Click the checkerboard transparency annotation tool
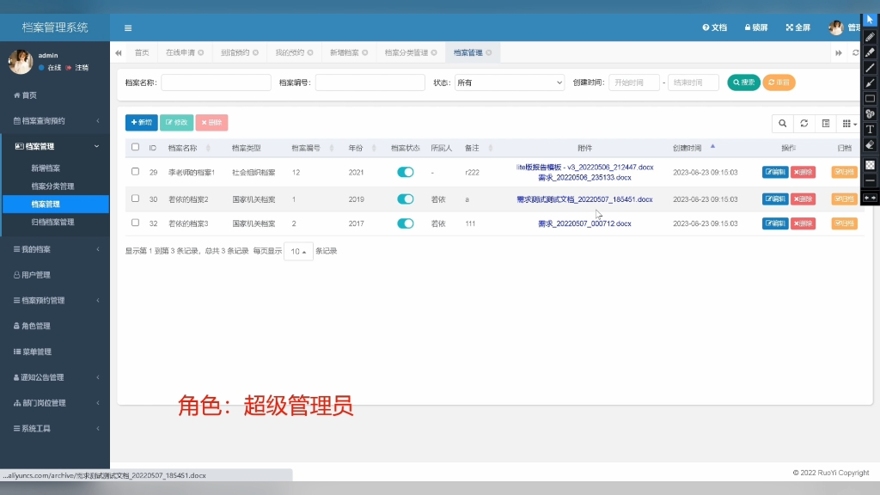 pyautogui.click(x=870, y=165)
